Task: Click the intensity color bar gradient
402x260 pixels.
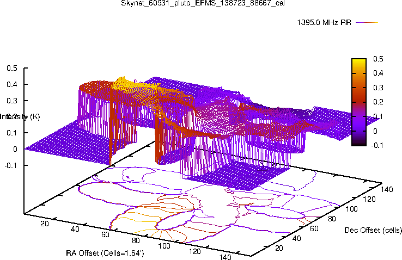Action: click(359, 102)
